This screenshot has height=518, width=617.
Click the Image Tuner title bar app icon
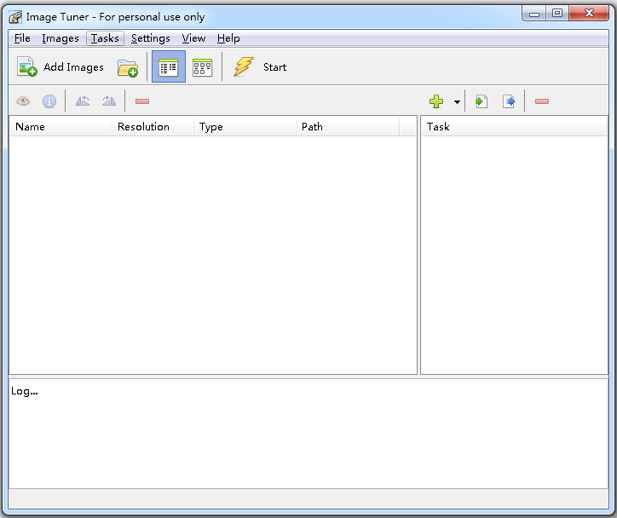coord(15,17)
